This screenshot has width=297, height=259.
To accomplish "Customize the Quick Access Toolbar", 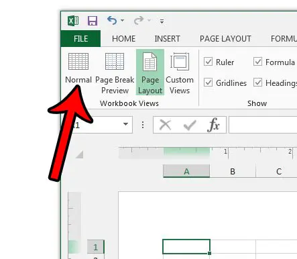I will (162, 21).
